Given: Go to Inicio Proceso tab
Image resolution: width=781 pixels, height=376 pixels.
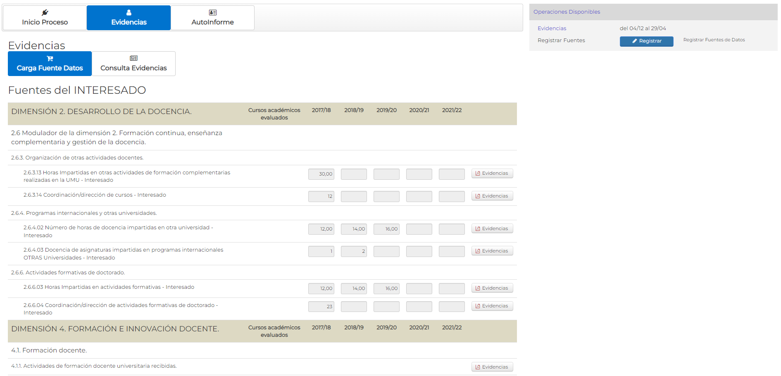Looking at the screenshot, I should [45, 18].
